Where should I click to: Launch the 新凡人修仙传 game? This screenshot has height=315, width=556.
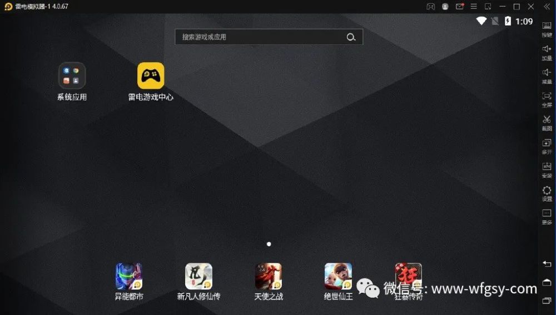pos(198,281)
